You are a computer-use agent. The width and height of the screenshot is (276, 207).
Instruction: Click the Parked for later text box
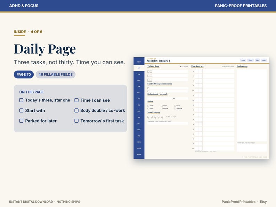click(252, 148)
